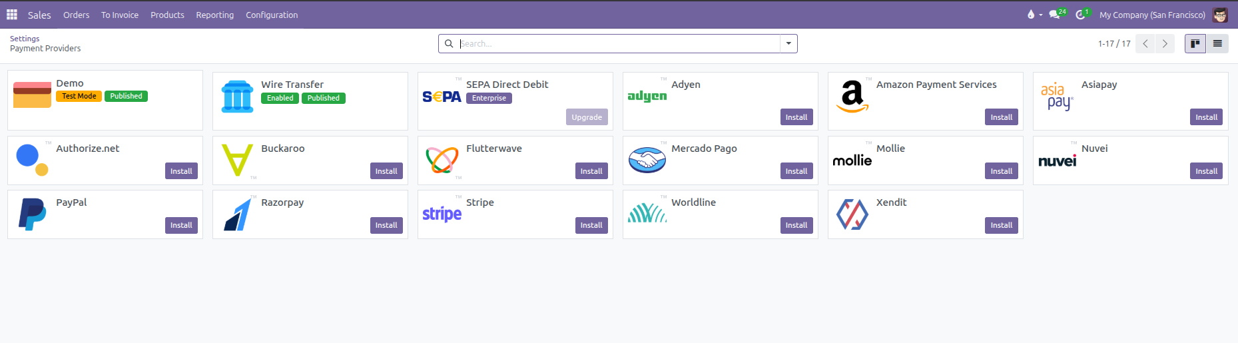
Task: Open the Reporting menu
Action: pos(214,15)
